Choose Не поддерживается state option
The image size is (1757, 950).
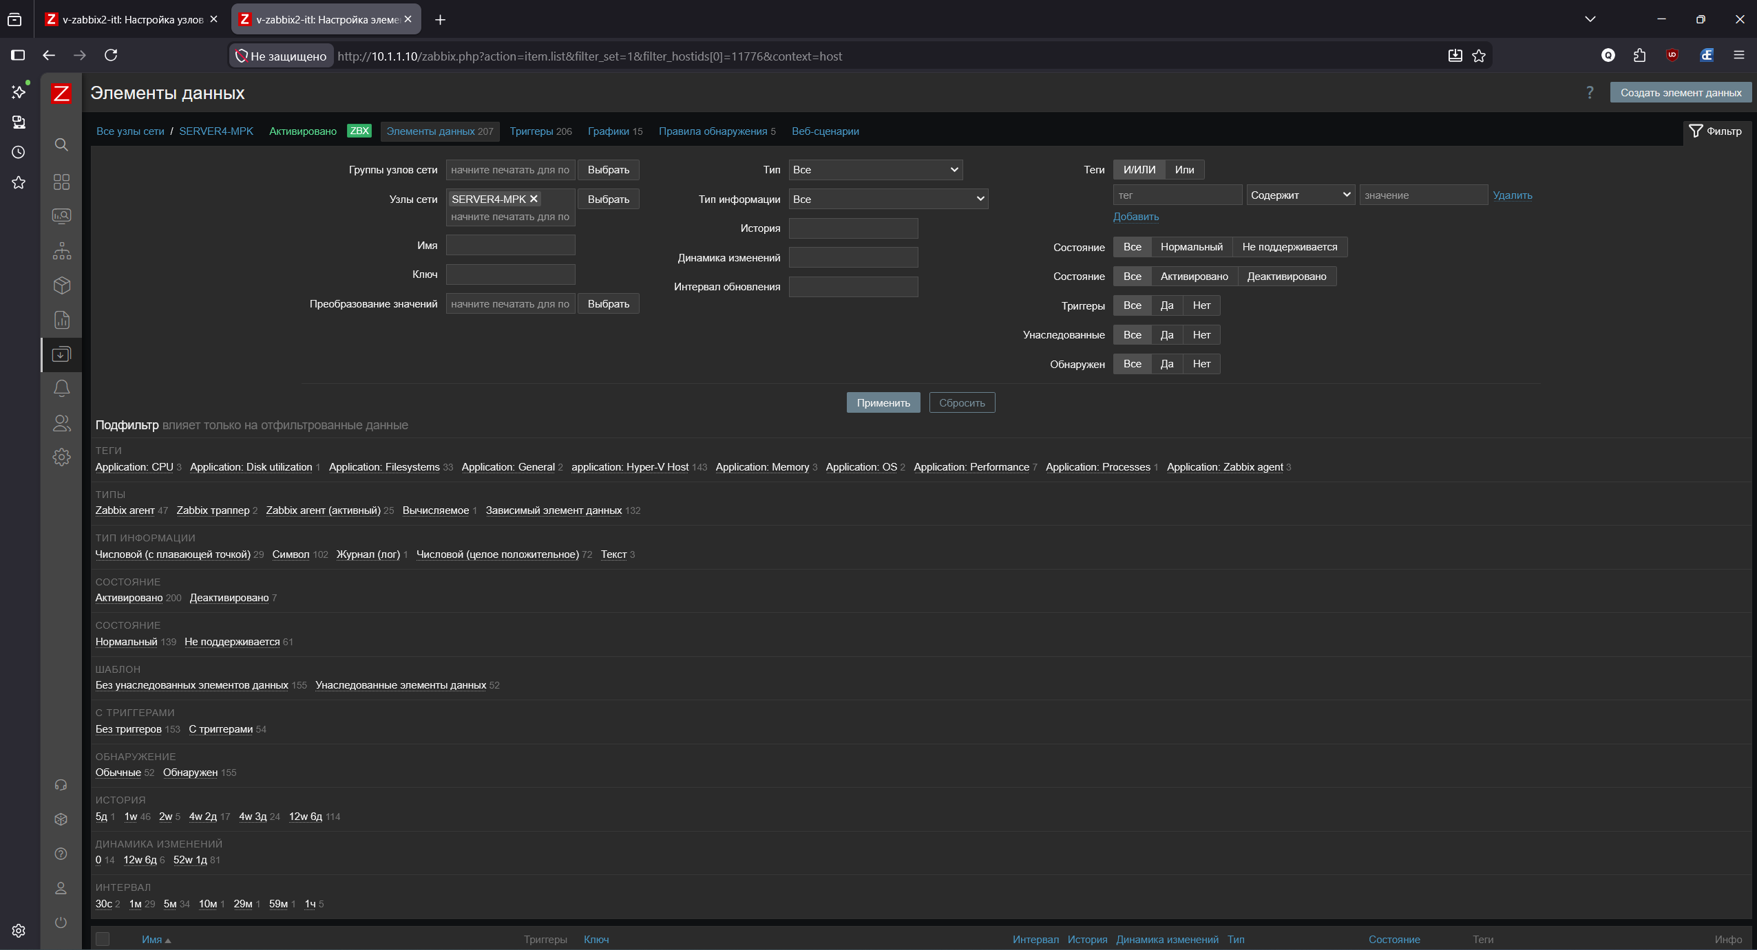pos(1290,247)
